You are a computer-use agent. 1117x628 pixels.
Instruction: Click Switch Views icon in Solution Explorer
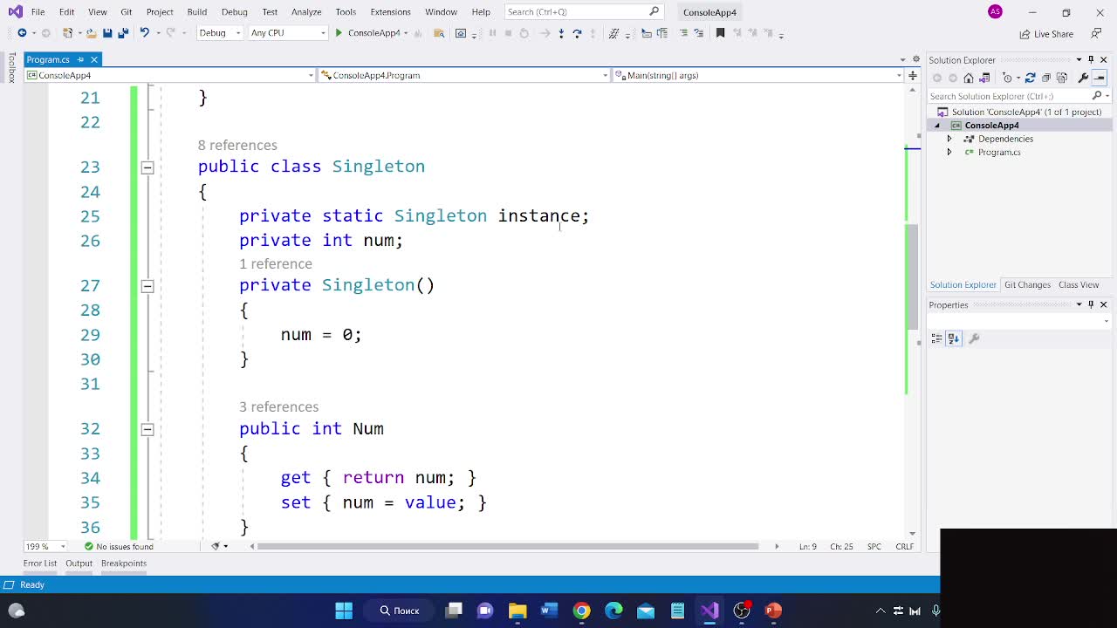984,78
